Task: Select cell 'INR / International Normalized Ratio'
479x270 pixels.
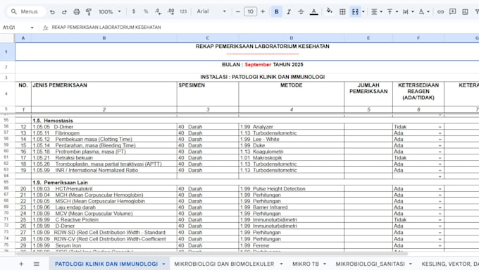Action: [x=104, y=170]
